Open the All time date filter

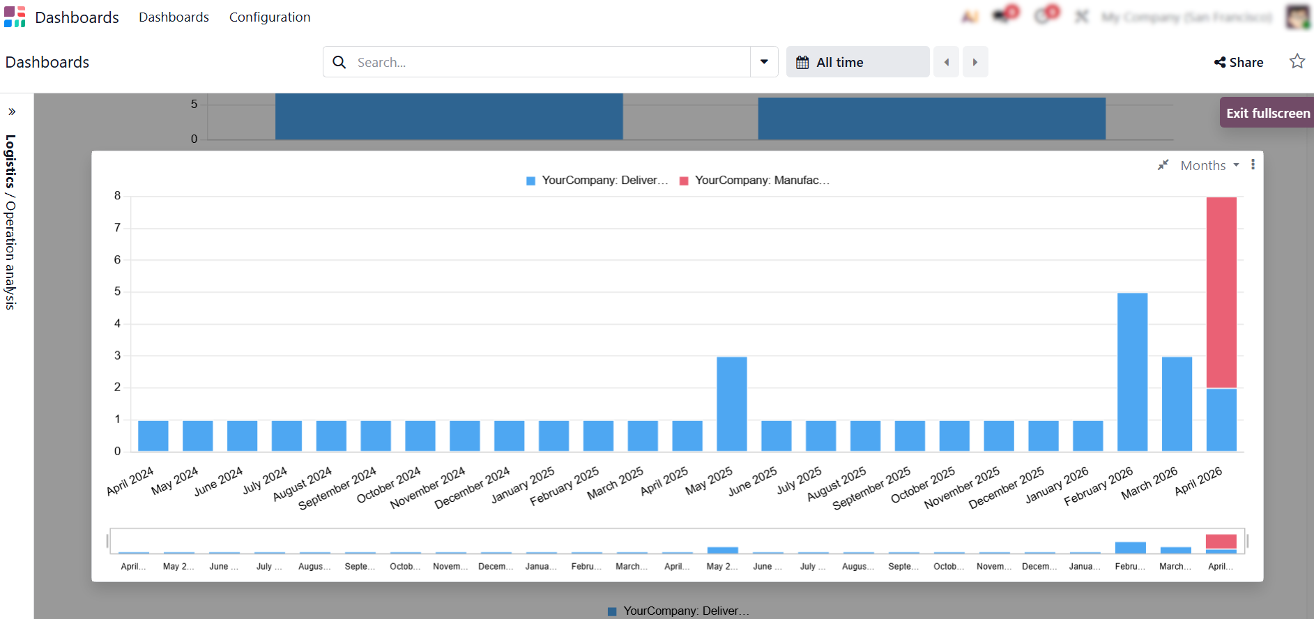pos(857,62)
